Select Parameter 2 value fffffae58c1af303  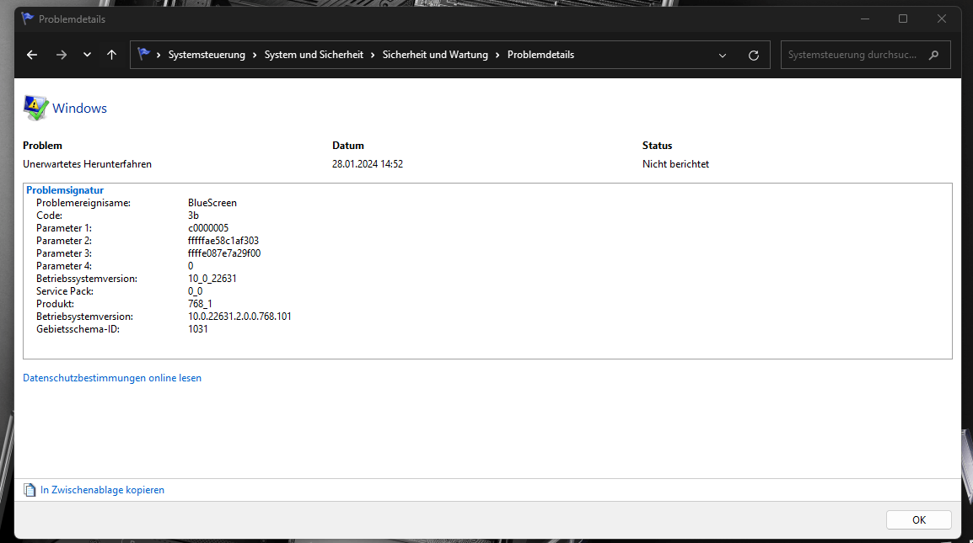click(223, 241)
